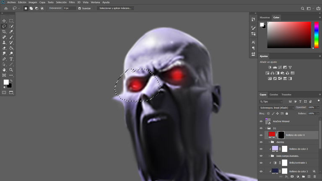This screenshot has height=181, width=322.
Task: Open the Filtro menu
Action: pyautogui.click(x=72, y=2)
